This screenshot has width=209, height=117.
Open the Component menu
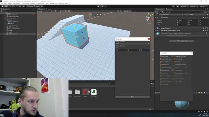tap(25, 4)
